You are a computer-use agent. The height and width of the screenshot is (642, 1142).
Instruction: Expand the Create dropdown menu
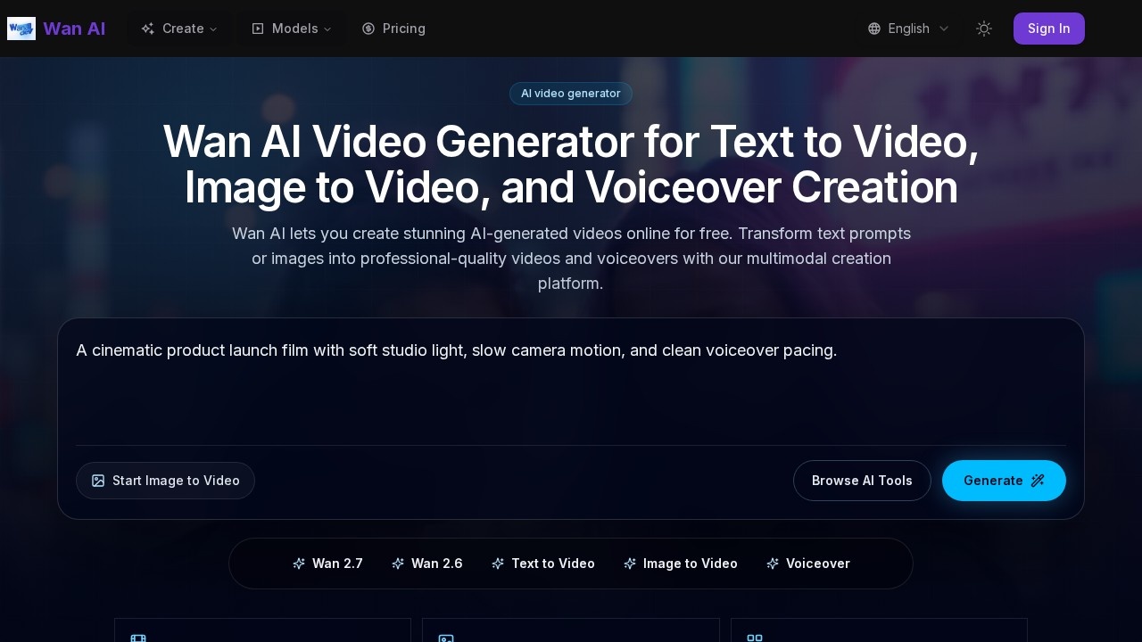pyautogui.click(x=179, y=29)
